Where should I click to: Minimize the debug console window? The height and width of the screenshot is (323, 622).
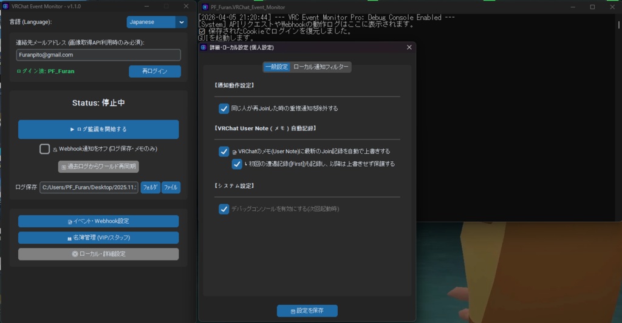point(573,7)
